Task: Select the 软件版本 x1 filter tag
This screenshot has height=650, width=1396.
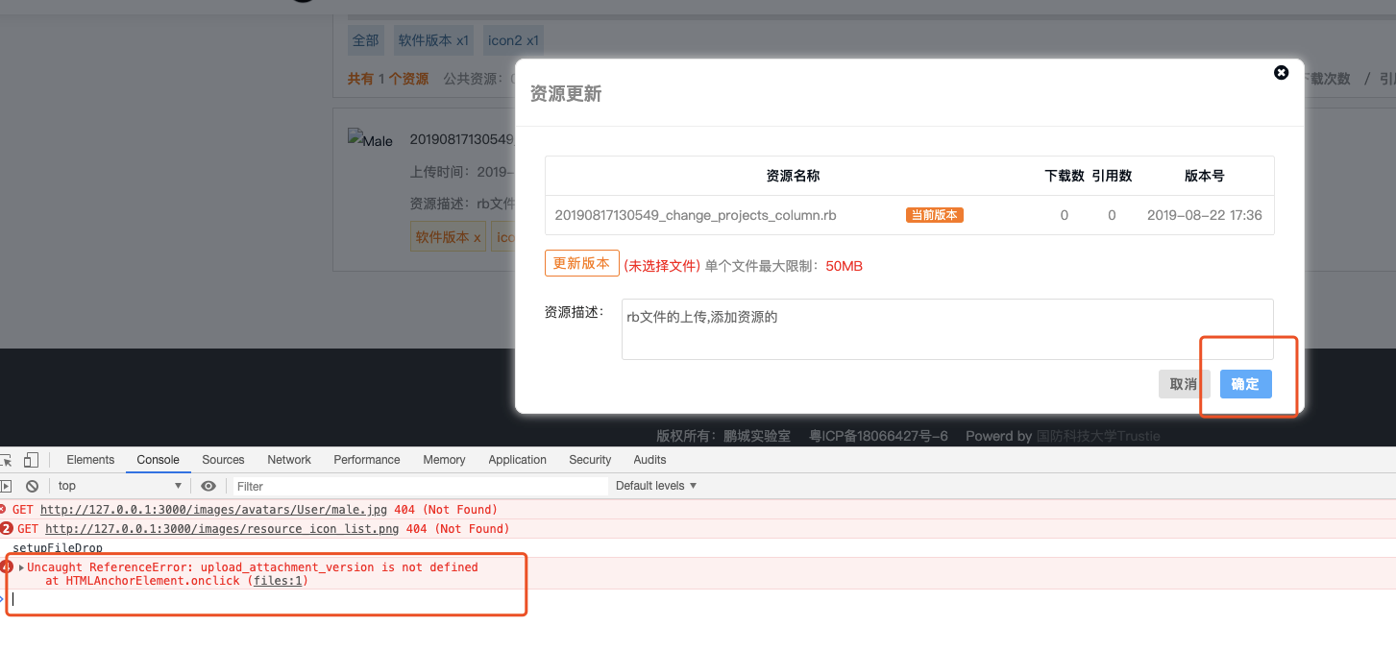Action: pos(433,40)
